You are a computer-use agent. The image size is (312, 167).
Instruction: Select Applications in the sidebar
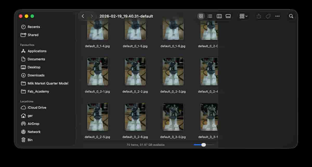[37, 51]
